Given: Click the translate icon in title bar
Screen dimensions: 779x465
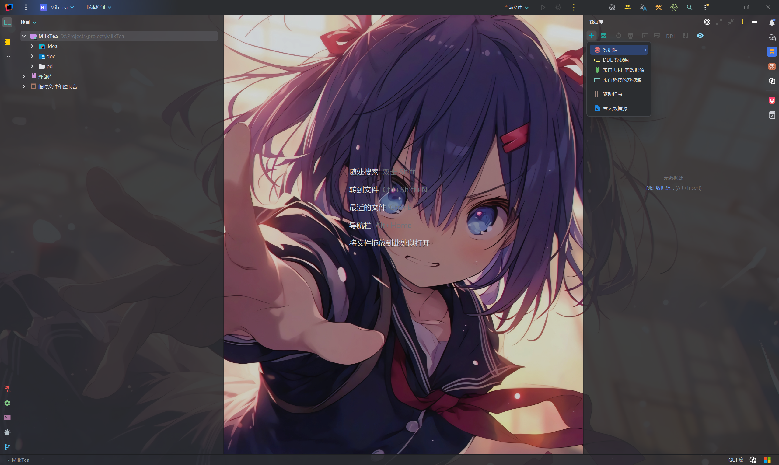Looking at the screenshot, I should point(643,7).
